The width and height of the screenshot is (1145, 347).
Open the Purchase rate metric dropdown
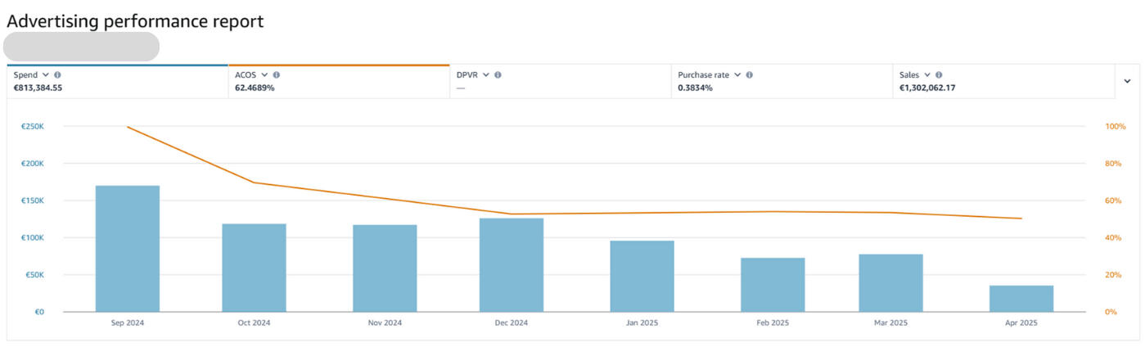click(737, 74)
